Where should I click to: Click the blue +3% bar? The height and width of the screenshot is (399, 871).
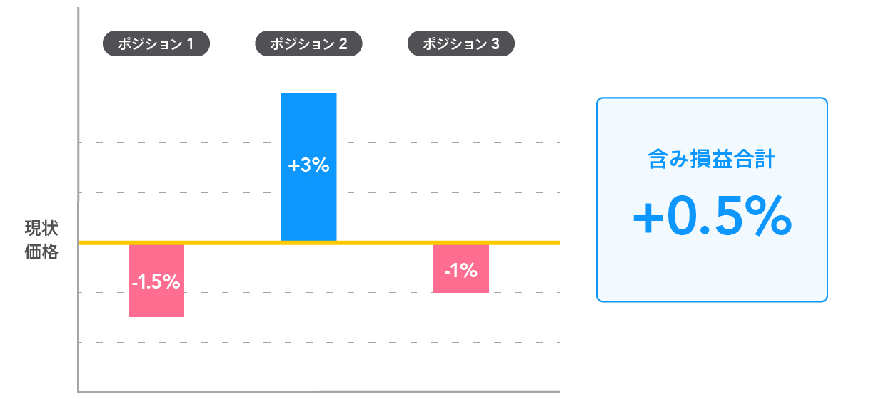click(308, 167)
